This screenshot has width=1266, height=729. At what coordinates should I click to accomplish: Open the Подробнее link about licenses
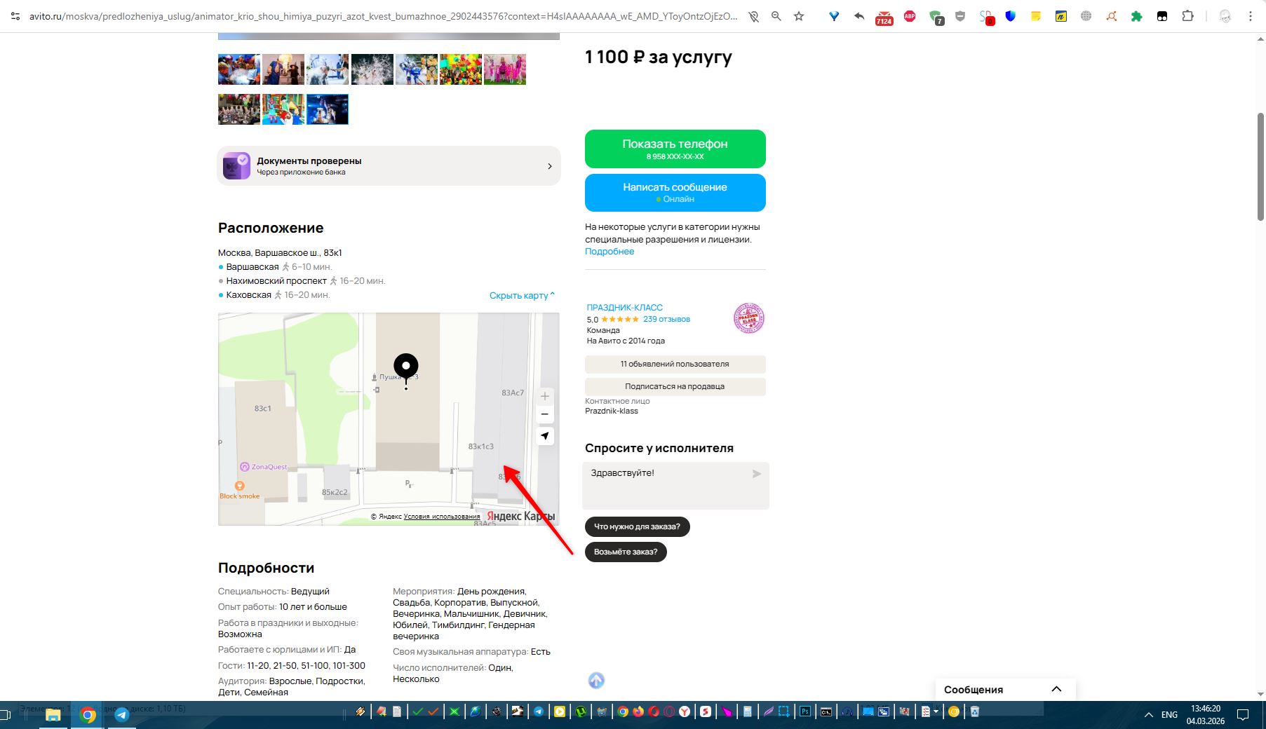610,252
